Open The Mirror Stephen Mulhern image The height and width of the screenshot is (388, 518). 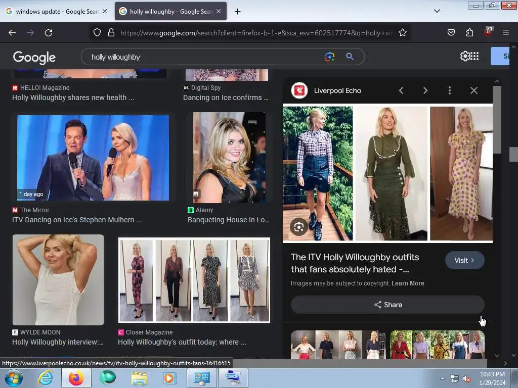click(93, 158)
